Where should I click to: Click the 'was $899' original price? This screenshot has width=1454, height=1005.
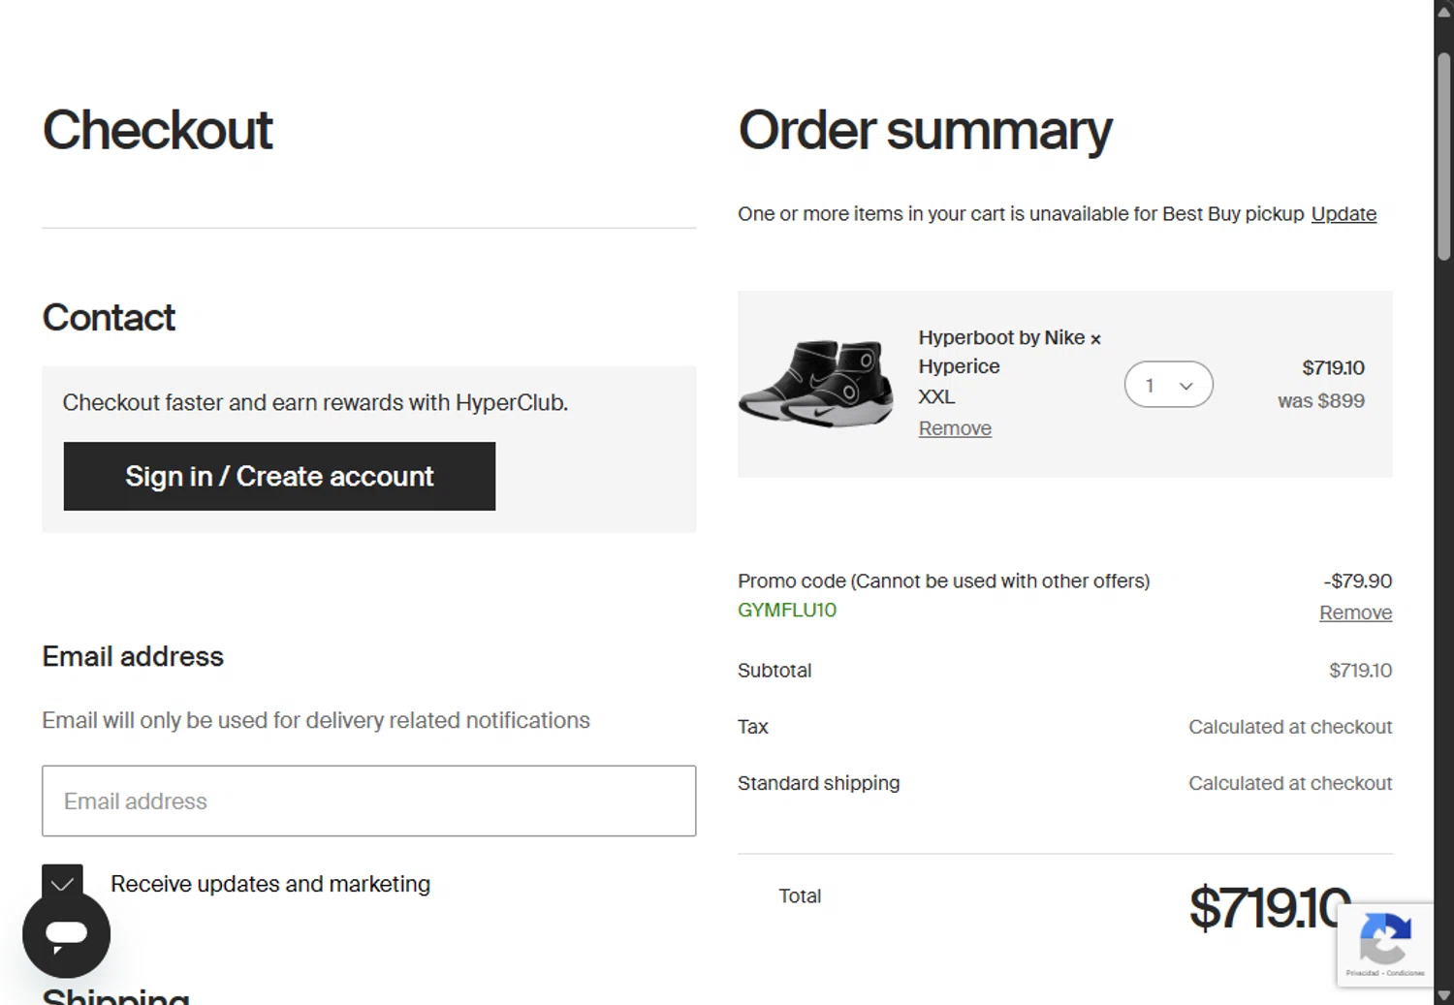[x=1320, y=400]
